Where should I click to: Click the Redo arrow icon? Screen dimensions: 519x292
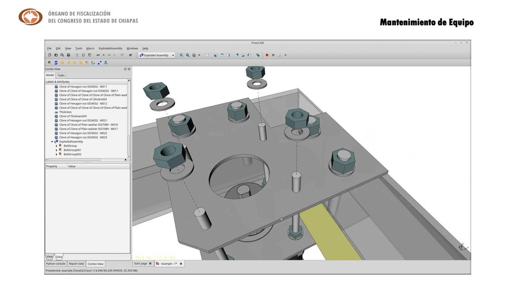[x=109, y=55]
